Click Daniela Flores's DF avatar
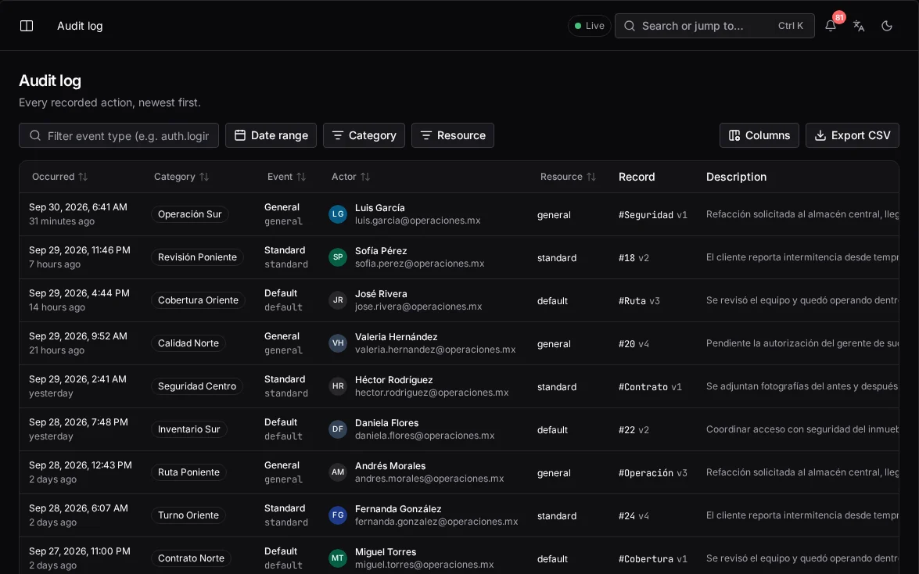This screenshot has height=574, width=919. point(338,429)
